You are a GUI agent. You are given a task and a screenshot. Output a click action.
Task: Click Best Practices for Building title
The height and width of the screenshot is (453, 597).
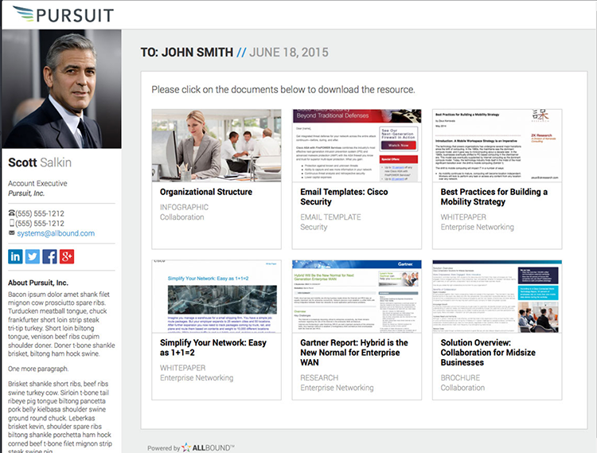tap(494, 197)
